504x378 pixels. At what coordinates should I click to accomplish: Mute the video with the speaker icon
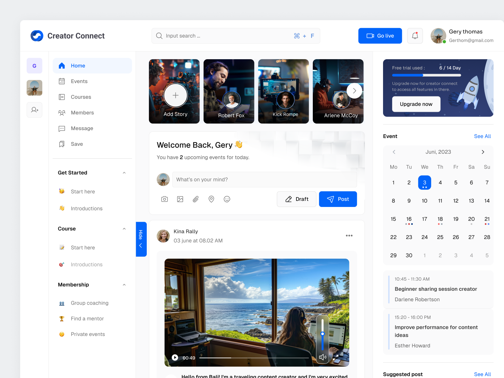pyautogui.click(x=323, y=357)
